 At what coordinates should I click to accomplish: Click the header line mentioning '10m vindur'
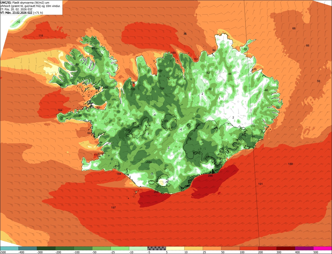[x=31, y=6]
